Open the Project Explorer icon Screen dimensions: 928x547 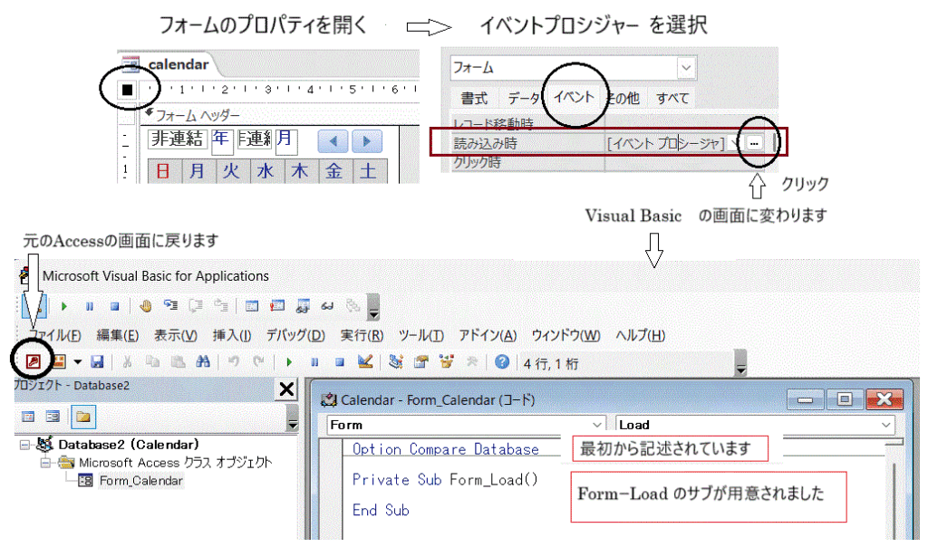(x=396, y=361)
